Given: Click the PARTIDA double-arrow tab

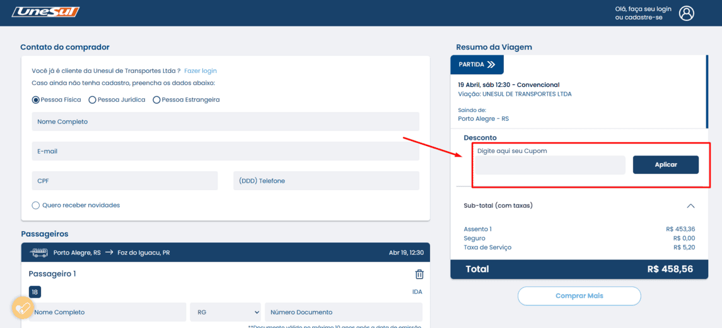Looking at the screenshot, I should [x=477, y=64].
